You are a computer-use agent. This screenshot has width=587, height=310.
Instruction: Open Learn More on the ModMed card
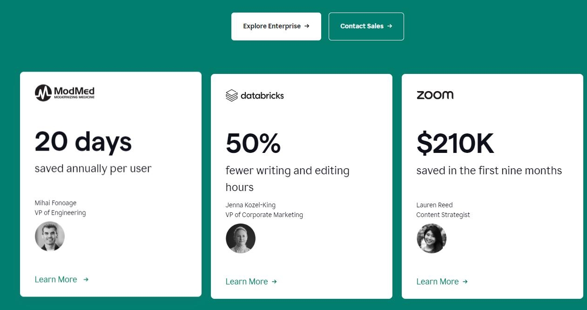pyautogui.click(x=61, y=279)
